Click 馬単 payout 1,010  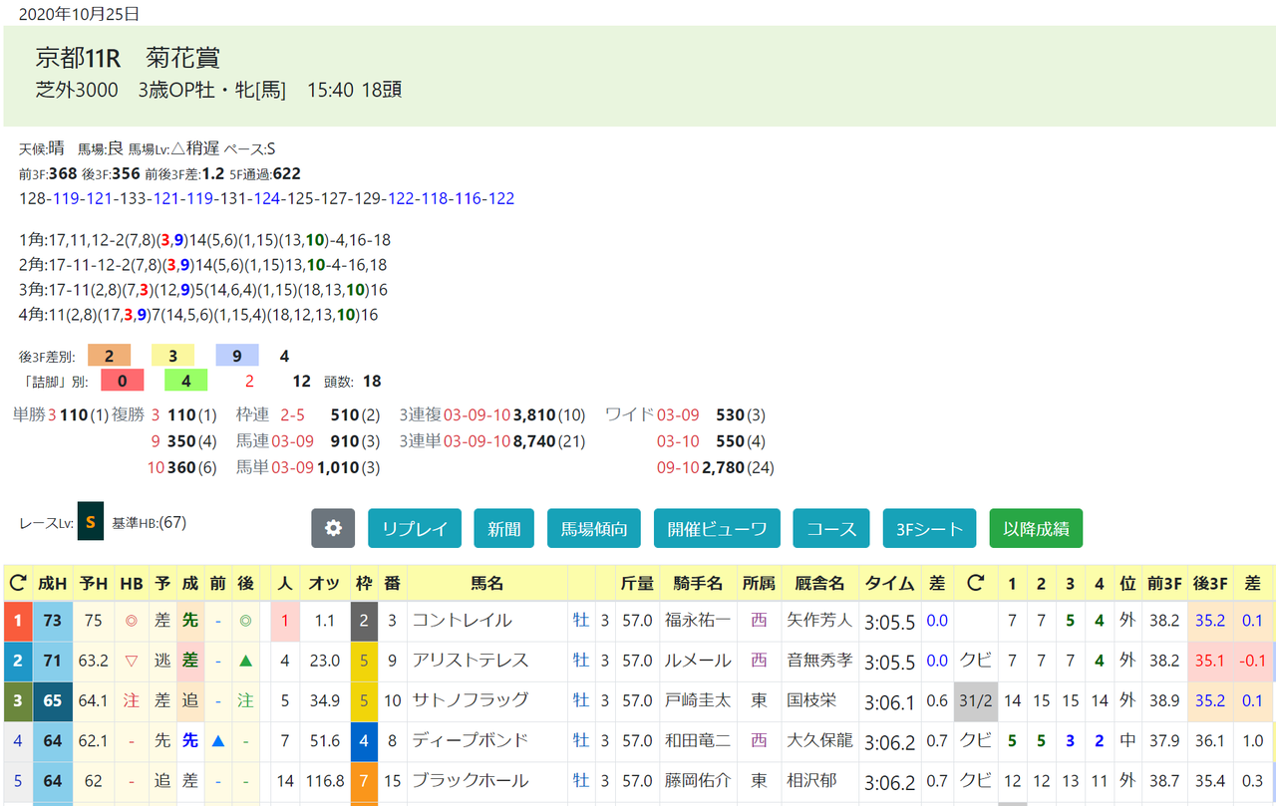click(339, 467)
